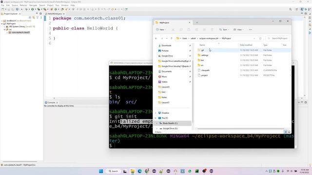Open the View dropdown in File Explorer
The width and height of the screenshot is (312, 175).
(x=238, y=30)
